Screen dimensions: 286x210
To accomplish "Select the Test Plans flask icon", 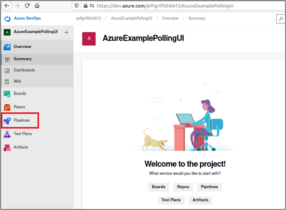I will [x=7, y=134].
